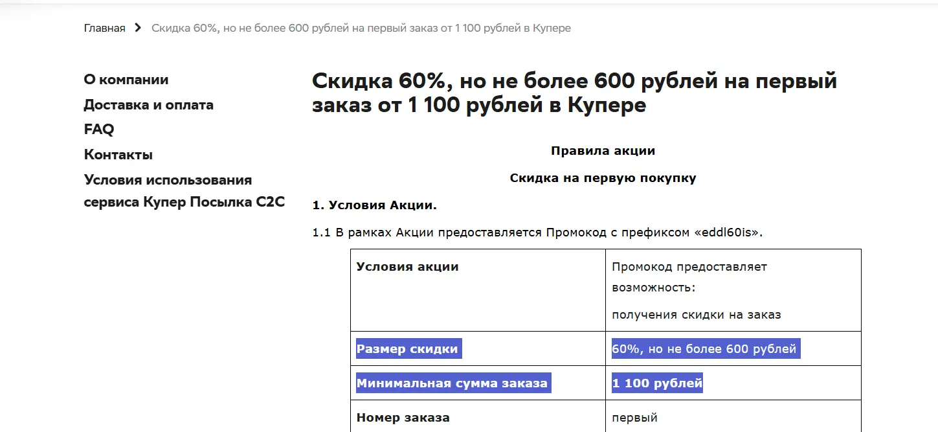The image size is (938, 432).
Task: Navigate to Контакты in sidebar
Action: pyautogui.click(x=118, y=155)
